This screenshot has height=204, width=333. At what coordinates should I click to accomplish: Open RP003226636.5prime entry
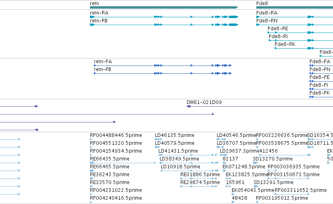click(282, 135)
